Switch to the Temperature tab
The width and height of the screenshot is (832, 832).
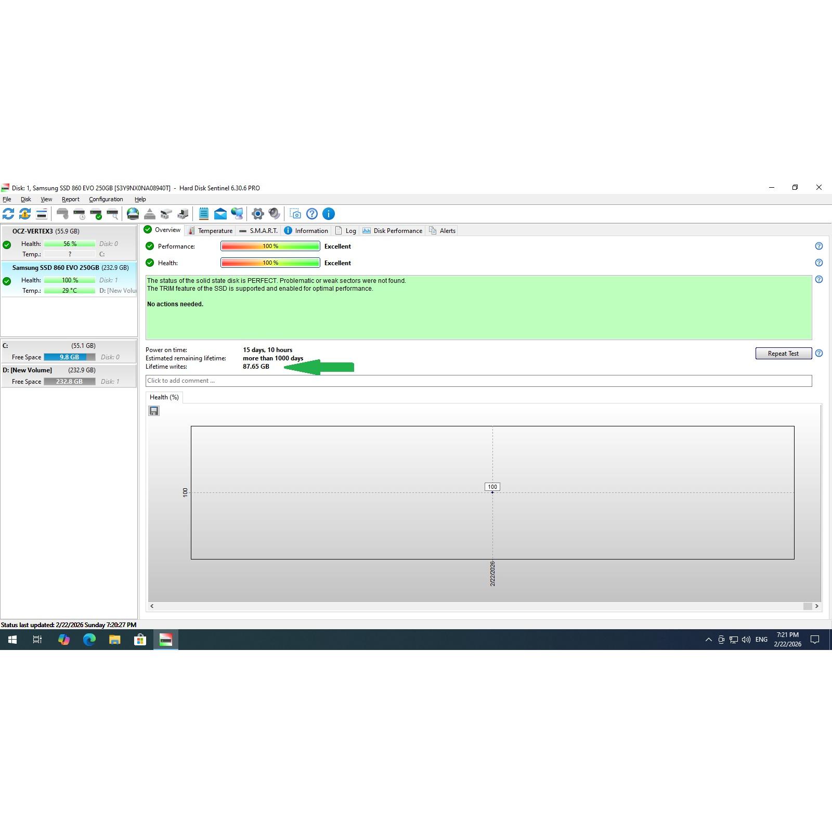(x=210, y=231)
